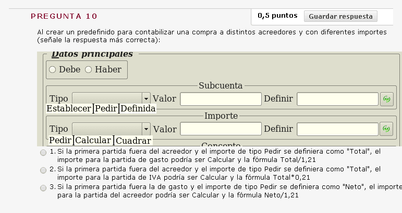The height and width of the screenshot is (213, 402).
Task: Click the Establecer option label
Action: pos(69,109)
